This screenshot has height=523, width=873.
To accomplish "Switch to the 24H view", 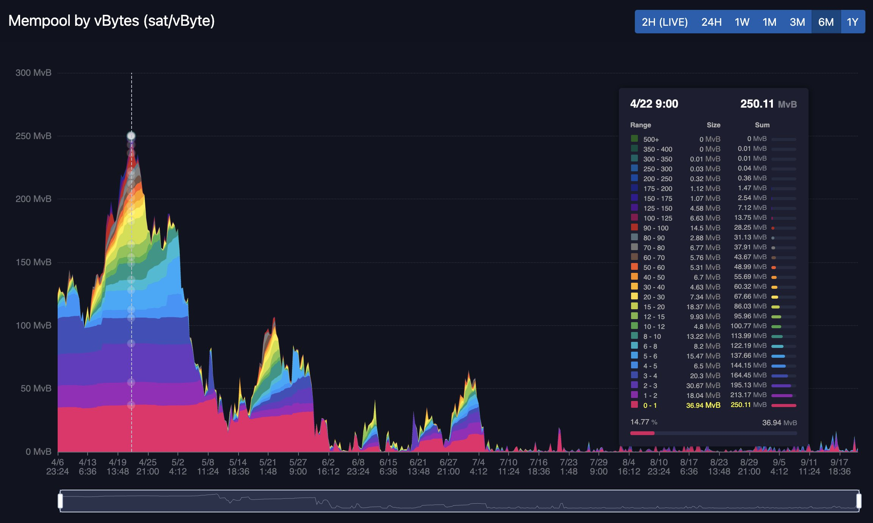I will coord(712,22).
